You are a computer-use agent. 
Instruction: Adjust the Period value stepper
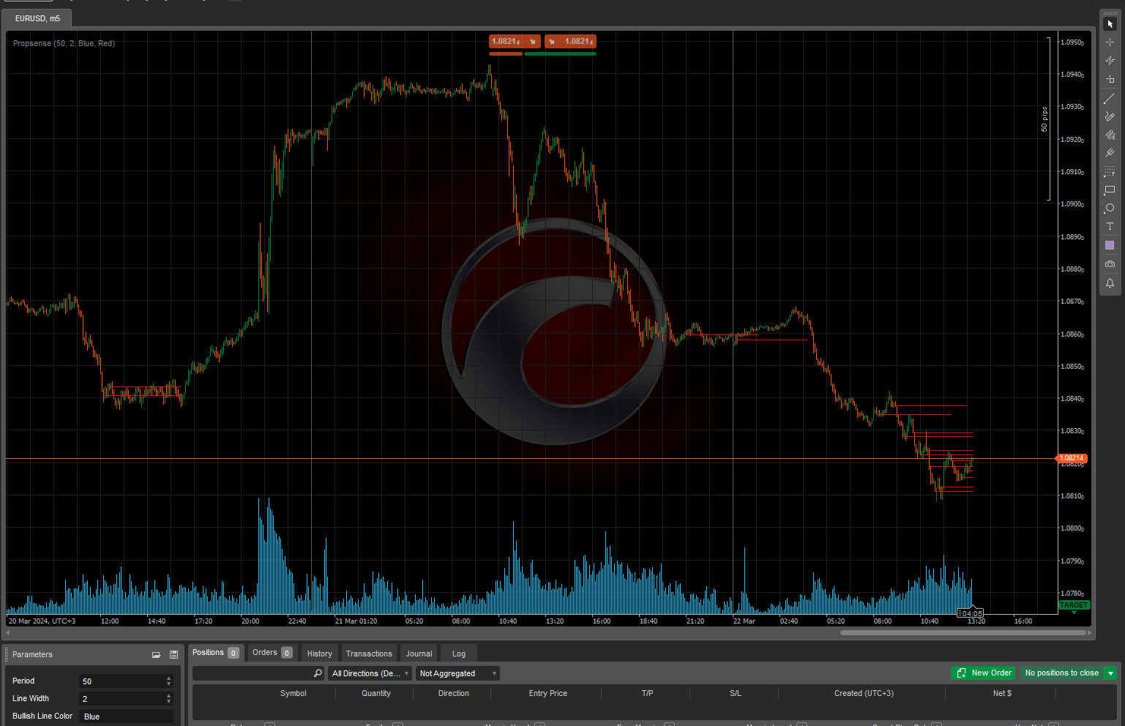[169, 681]
